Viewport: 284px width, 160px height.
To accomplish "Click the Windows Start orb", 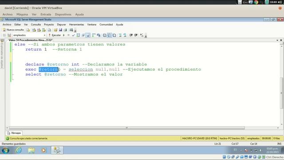I will [6, 150].
